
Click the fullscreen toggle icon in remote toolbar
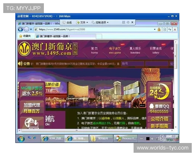pyautogui.click(x=123, y=22)
